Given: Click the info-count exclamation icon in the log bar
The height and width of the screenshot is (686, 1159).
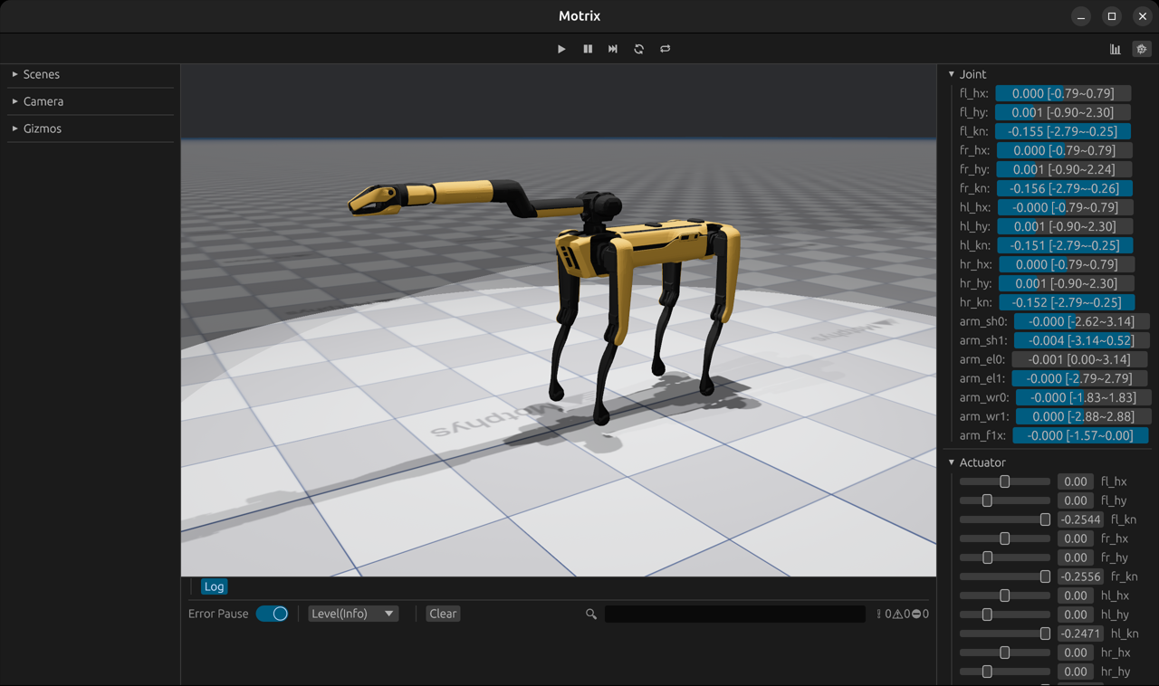Looking at the screenshot, I should 881,614.
